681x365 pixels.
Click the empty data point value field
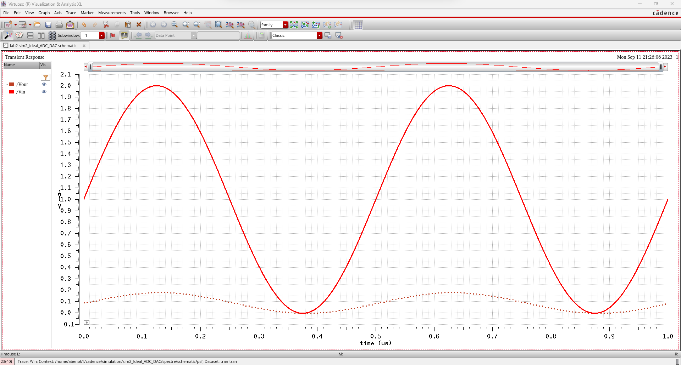click(x=218, y=35)
